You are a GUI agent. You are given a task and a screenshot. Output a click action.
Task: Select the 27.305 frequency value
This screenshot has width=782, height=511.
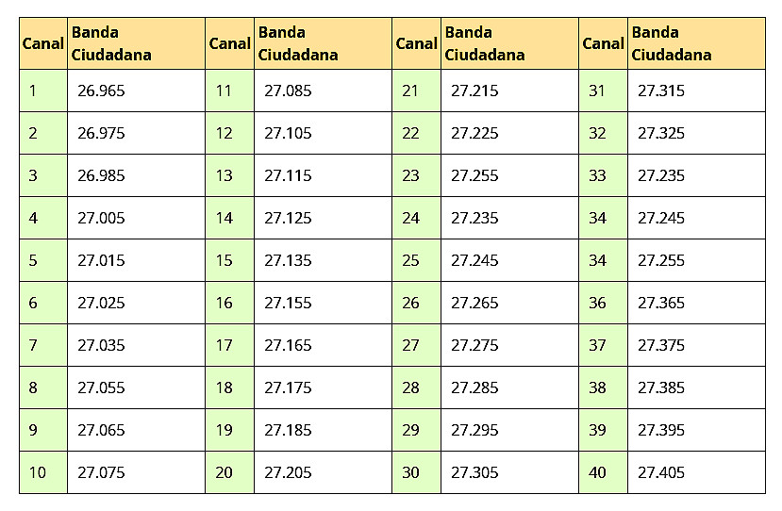point(474,472)
